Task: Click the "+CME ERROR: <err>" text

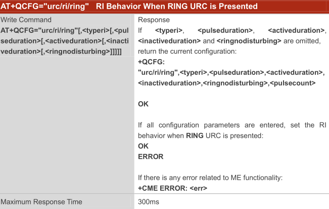Action: pyautogui.click(x=173, y=188)
